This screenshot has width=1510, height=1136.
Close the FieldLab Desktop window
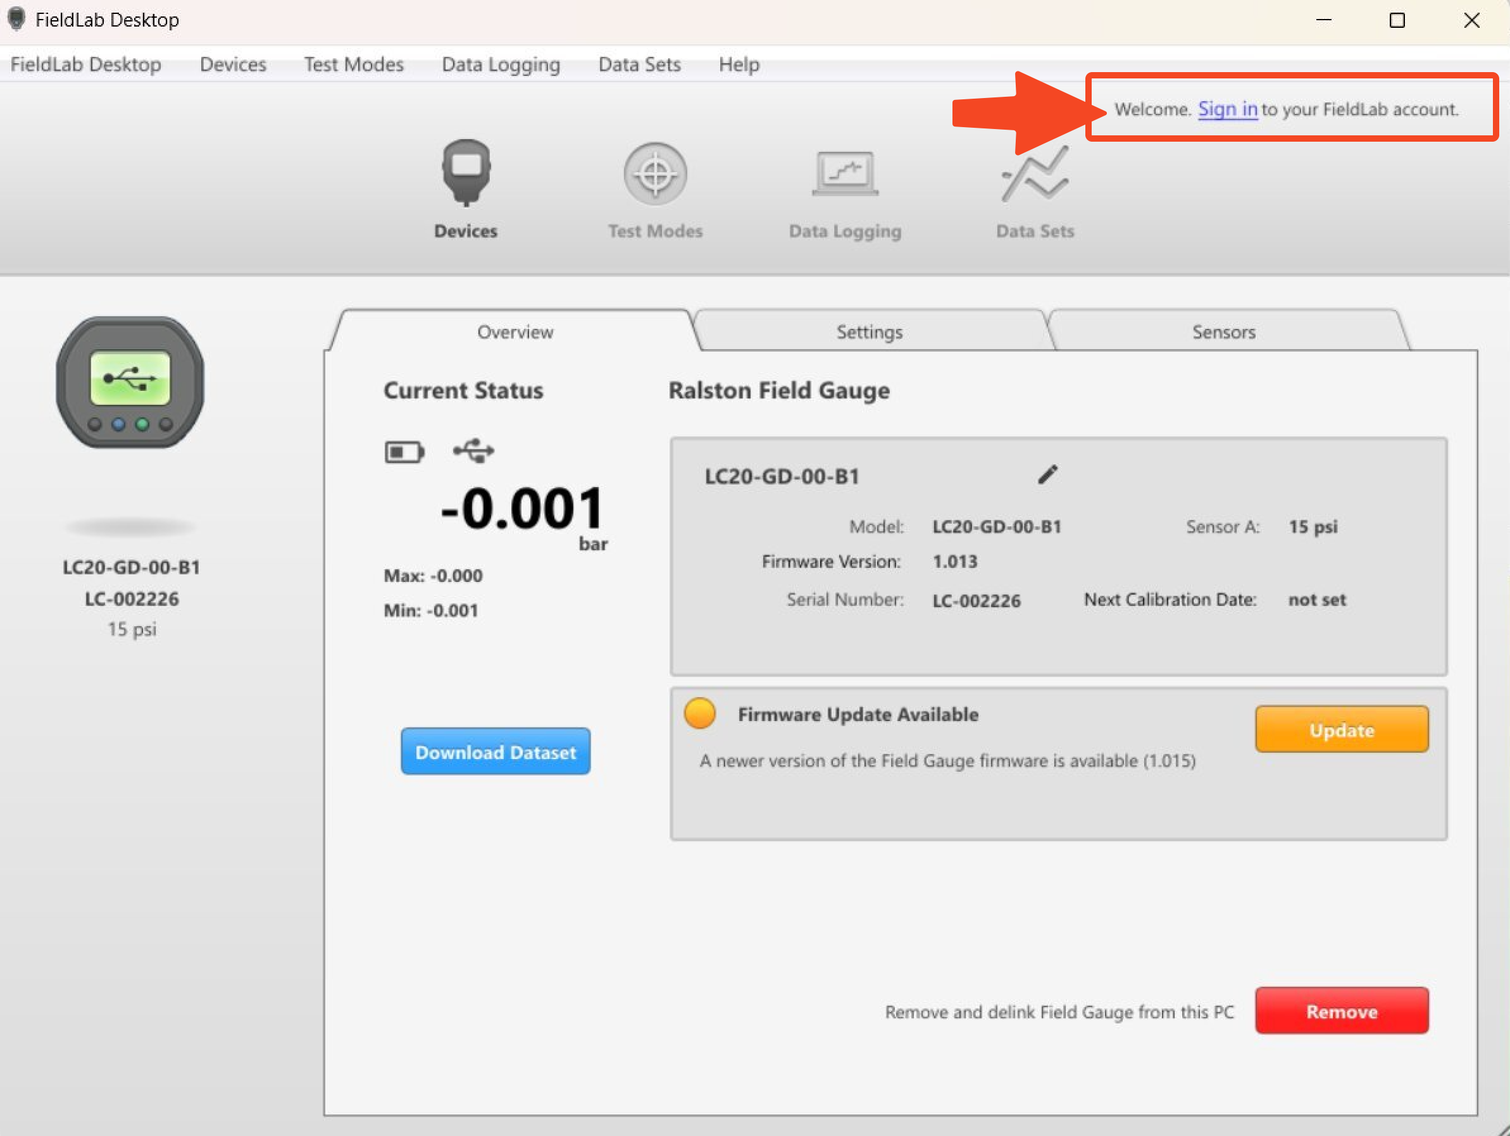[x=1472, y=20]
